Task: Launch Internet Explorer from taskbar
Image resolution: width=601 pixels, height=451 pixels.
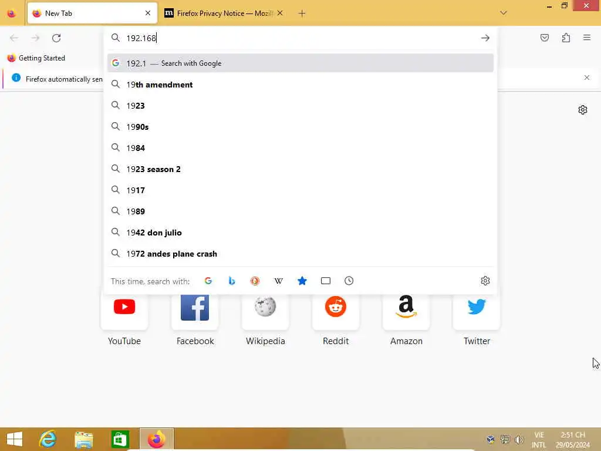Action: pyautogui.click(x=48, y=439)
